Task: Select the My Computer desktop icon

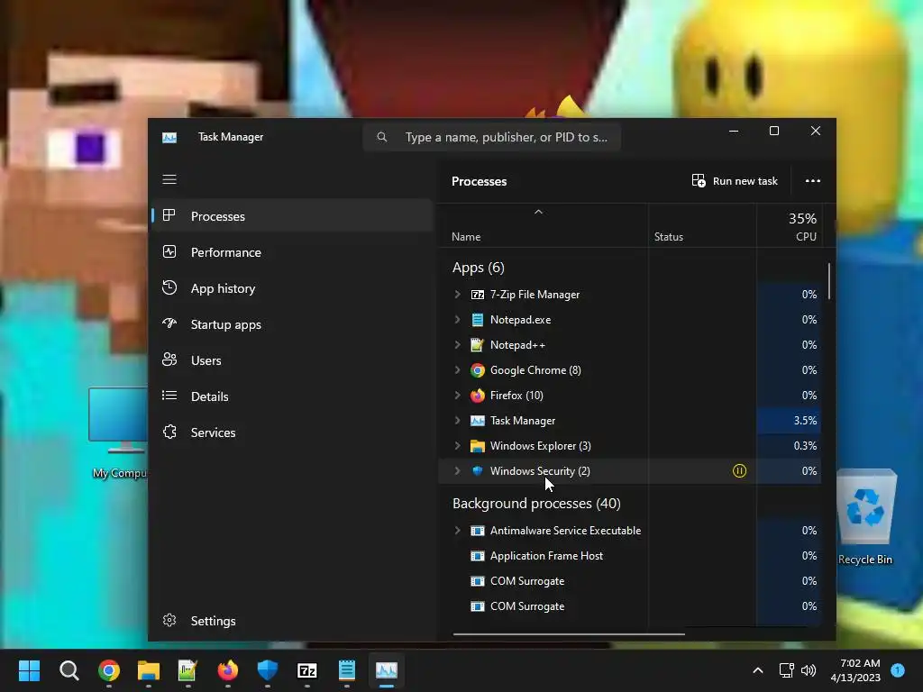Action: coord(118,434)
